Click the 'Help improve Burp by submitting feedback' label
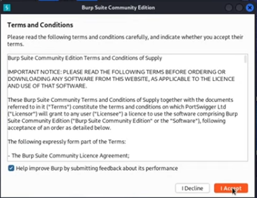The width and height of the screenshot is (257, 198). click(97, 168)
